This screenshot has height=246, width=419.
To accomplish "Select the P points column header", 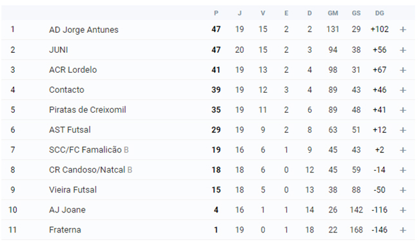I will [216, 13].
